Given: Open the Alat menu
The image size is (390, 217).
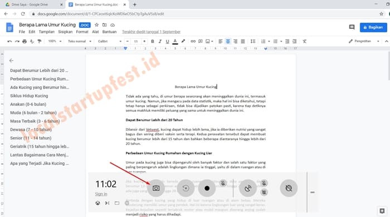Looking at the screenshot, I should 95,32.
